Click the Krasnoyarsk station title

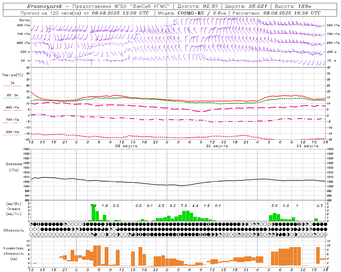[x=44, y=6]
